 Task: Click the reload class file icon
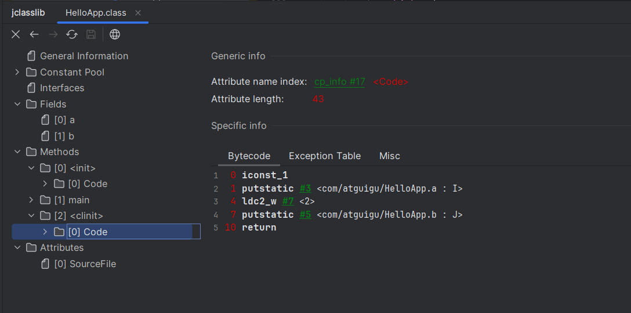pyautogui.click(x=72, y=34)
